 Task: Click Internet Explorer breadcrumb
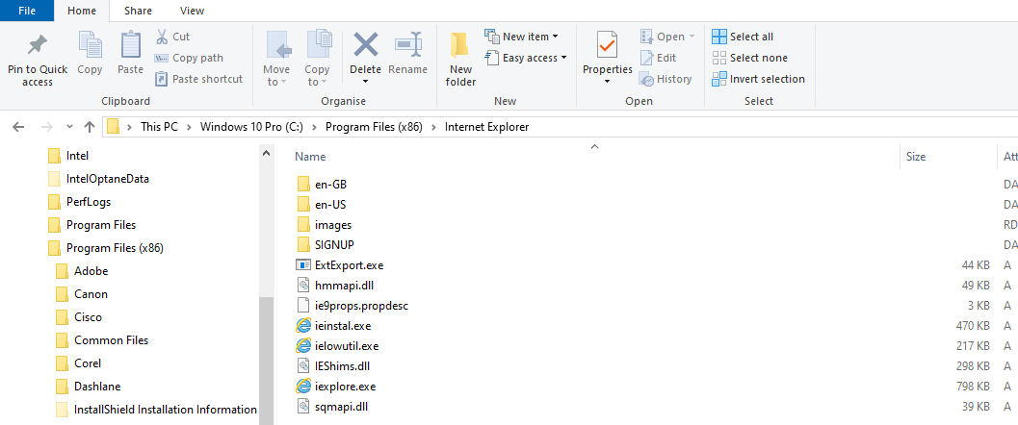click(x=487, y=127)
